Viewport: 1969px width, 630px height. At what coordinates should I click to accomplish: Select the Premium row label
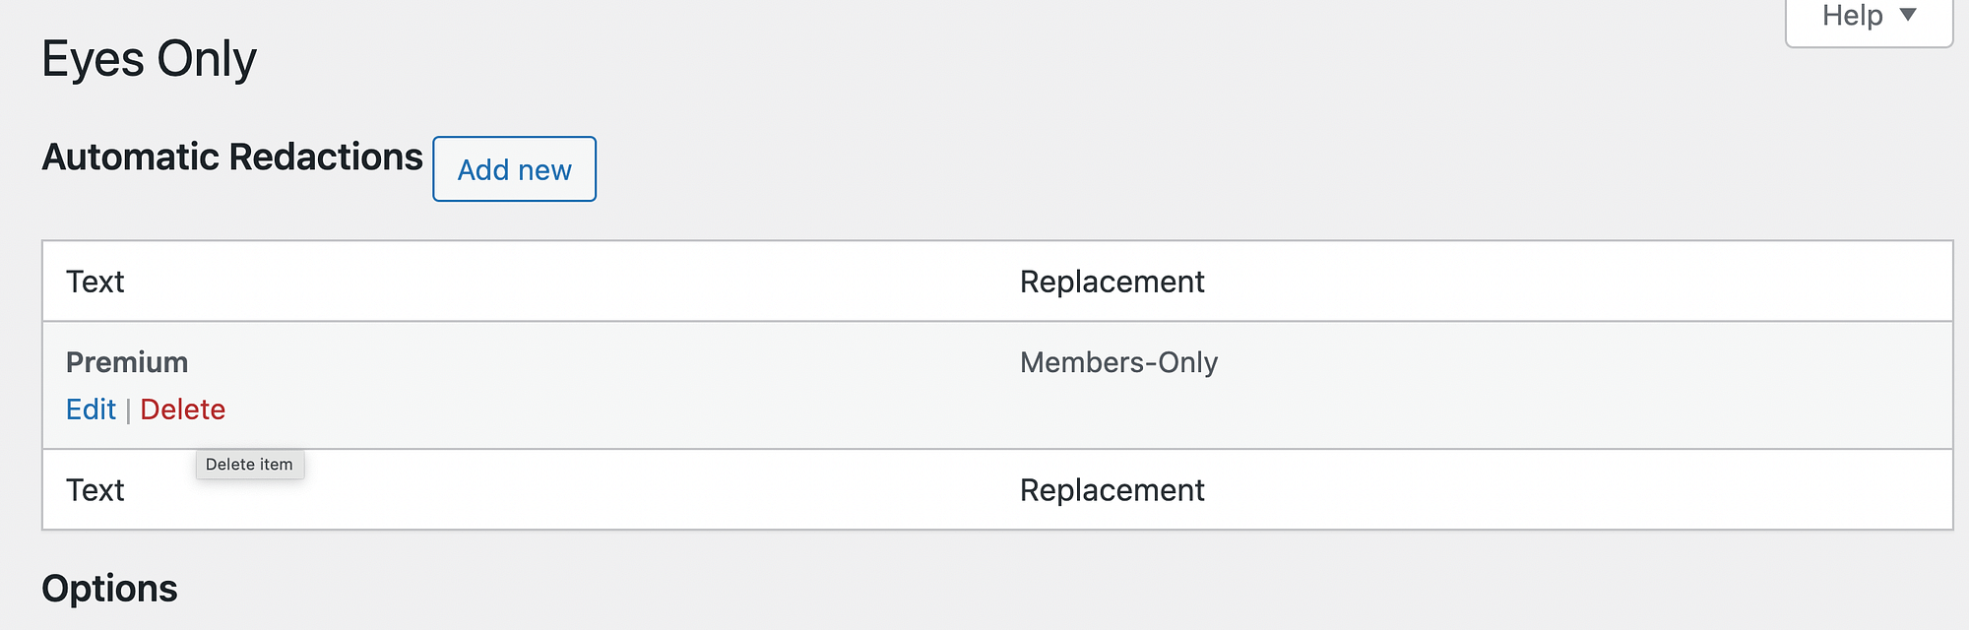coord(127,362)
